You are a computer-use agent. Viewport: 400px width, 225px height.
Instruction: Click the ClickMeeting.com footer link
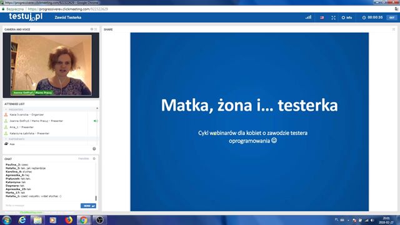31,212
